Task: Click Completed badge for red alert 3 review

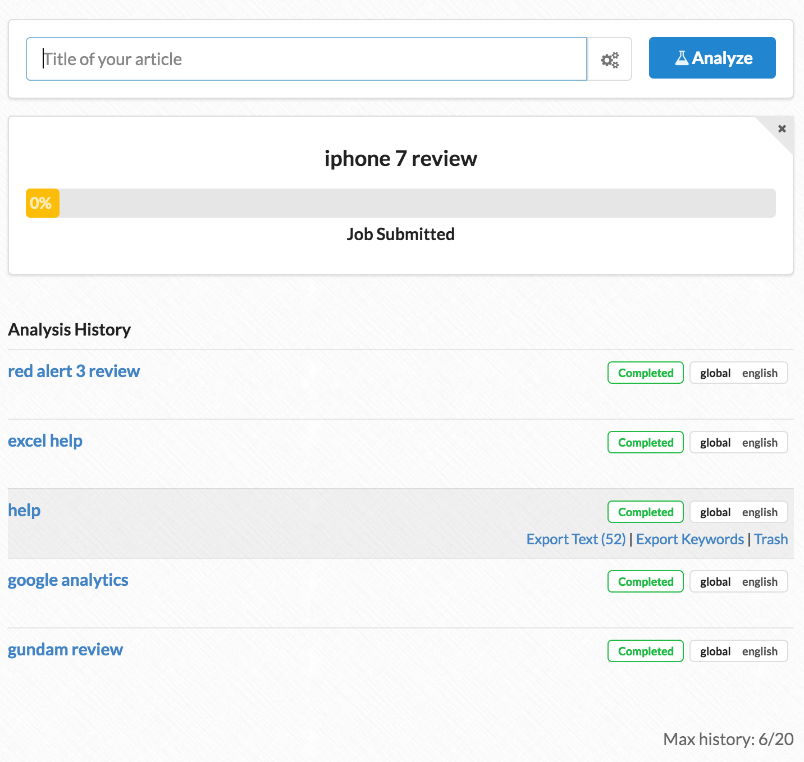Action: (x=646, y=373)
